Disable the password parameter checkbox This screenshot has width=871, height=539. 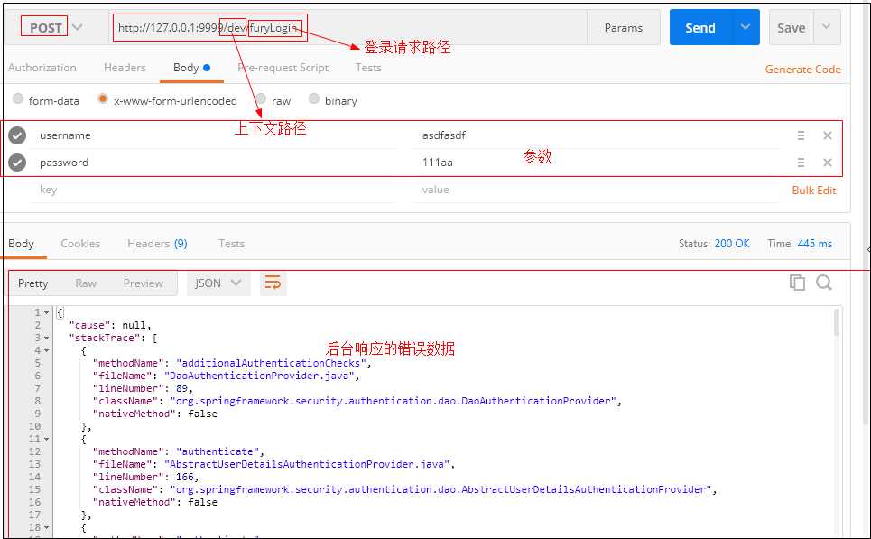(17, 163)
